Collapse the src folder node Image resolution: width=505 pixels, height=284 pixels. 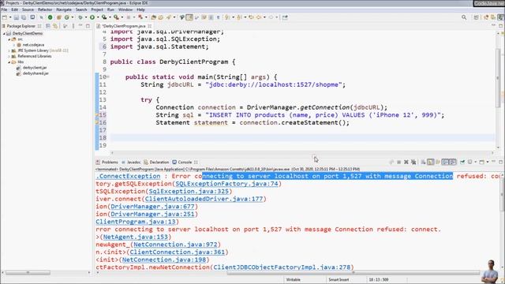click(x=9, y=39)
